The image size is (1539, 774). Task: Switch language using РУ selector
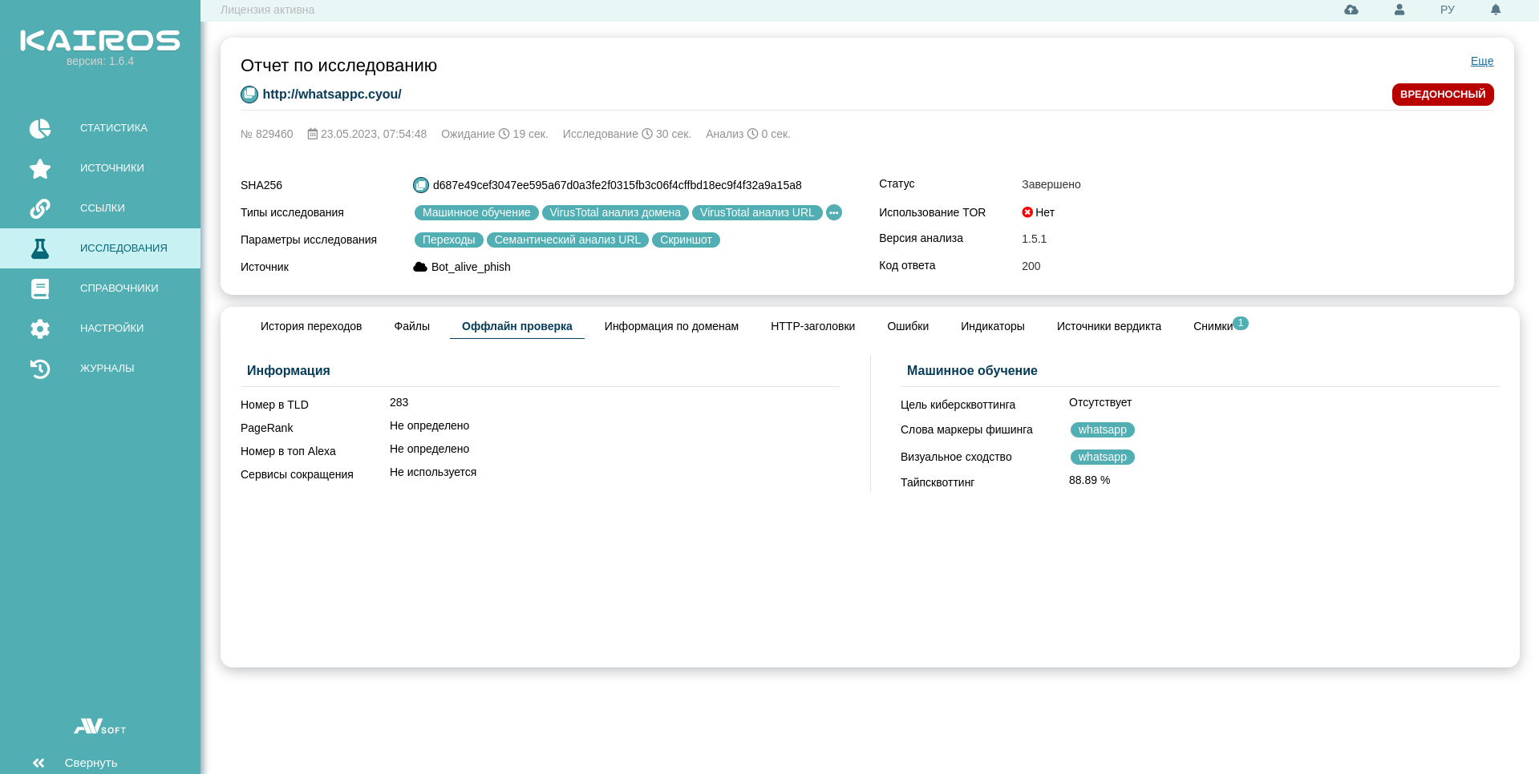pyautogui.click(x=1448, y=10)
